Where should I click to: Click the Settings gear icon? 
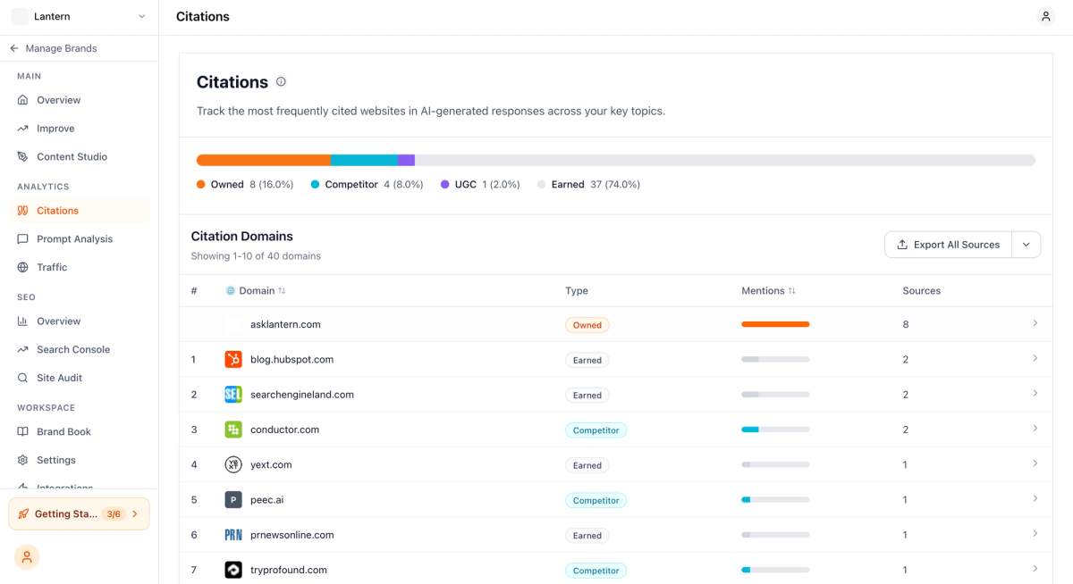tap(23, 460)
